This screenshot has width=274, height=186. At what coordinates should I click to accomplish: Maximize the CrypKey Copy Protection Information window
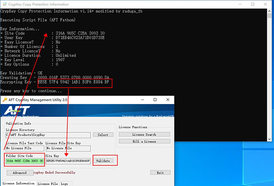pyautogui.click(x=253, y=4)
